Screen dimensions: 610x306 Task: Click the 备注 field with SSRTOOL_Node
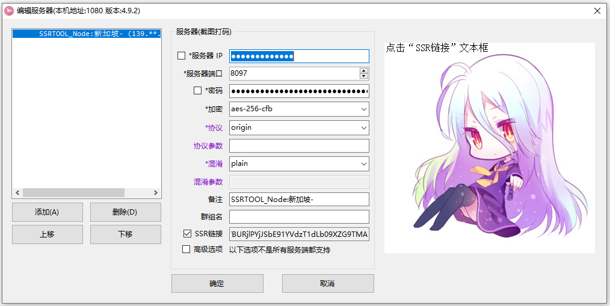[299, 200]
